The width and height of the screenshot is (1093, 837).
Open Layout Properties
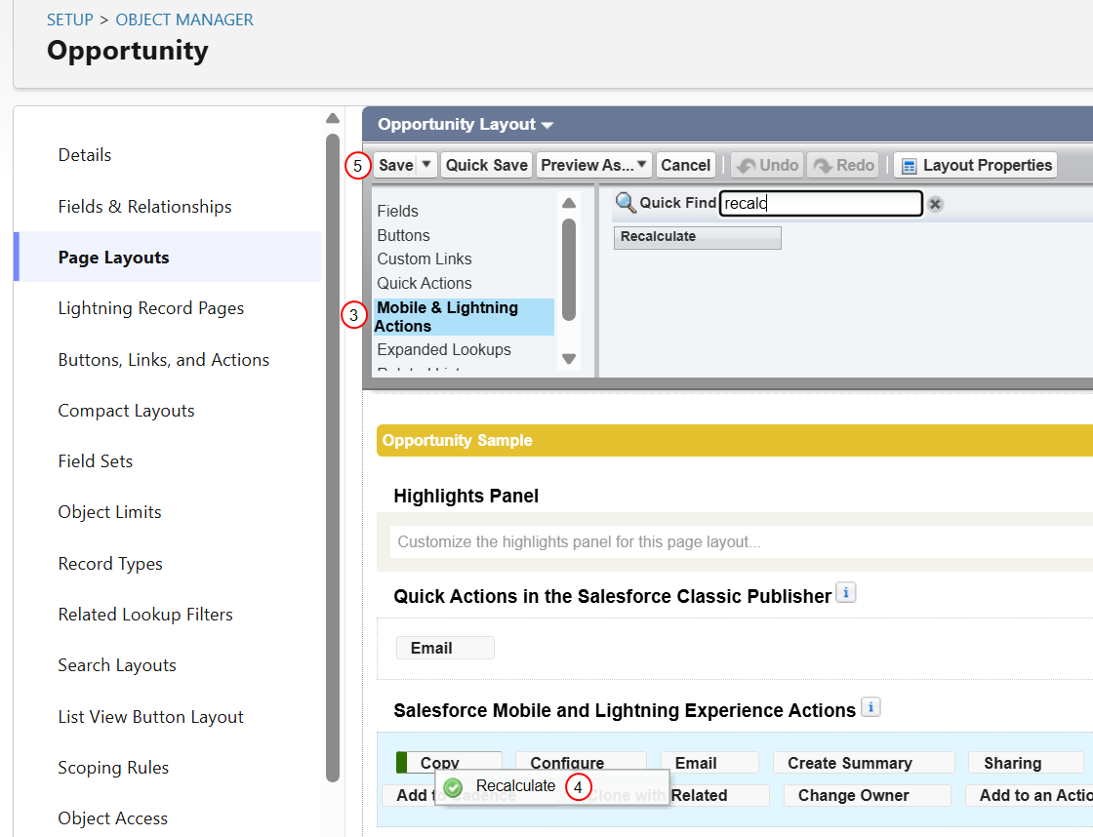click(x=975, y=165)
